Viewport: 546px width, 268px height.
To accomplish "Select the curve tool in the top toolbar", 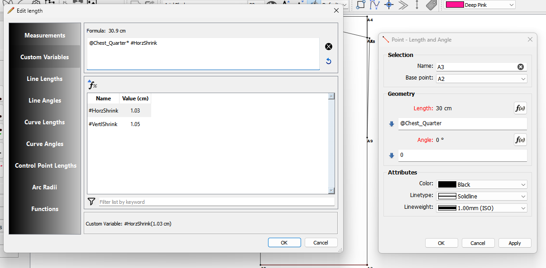I will [x=374, y=5].
